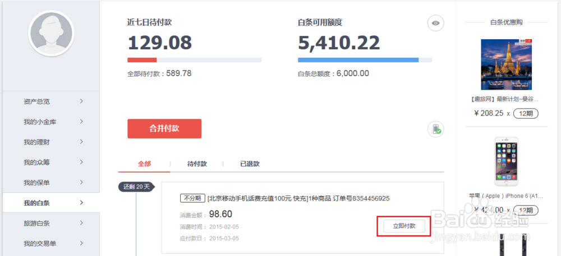This screenshot has width=561, height=256.
Task: Open the iPhone 6 product thumbnail
Action: (x=506, y=161)
